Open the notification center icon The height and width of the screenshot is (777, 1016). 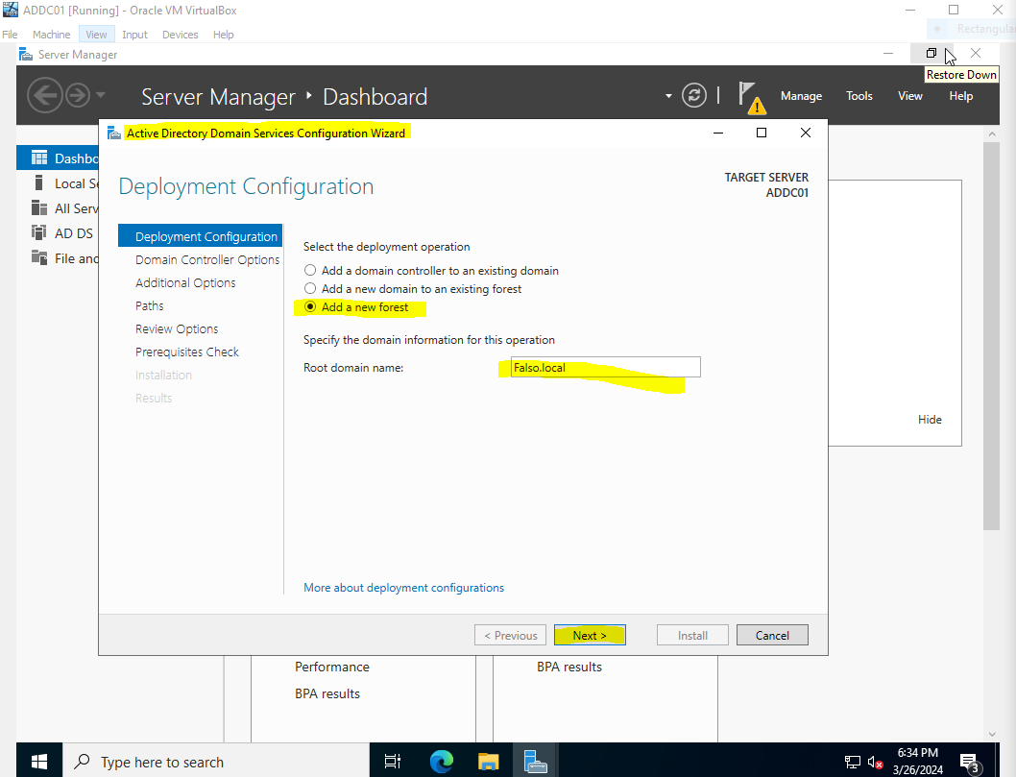pos(970,764)
